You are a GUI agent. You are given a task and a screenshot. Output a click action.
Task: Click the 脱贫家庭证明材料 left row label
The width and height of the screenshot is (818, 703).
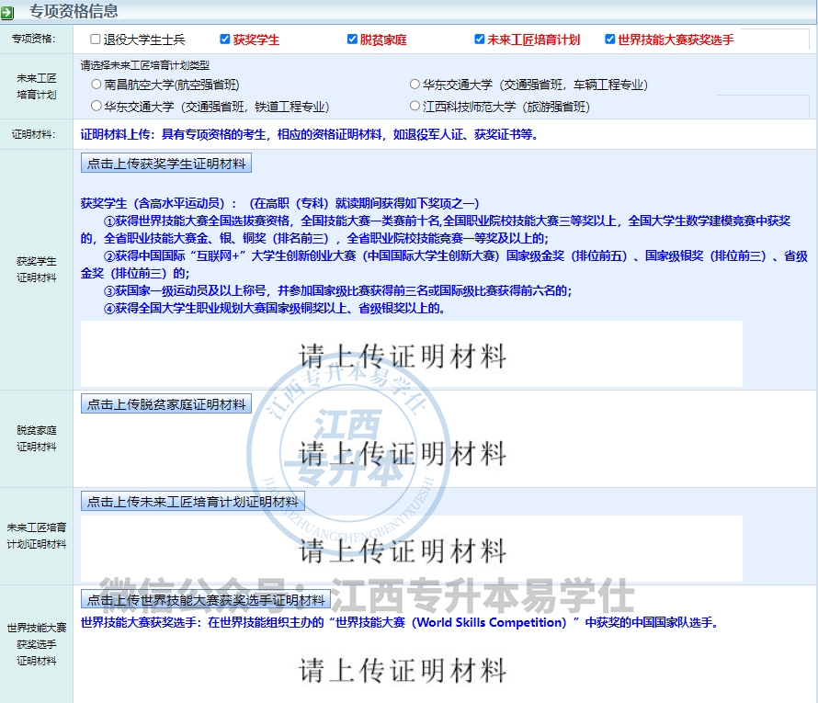[36, 438]
